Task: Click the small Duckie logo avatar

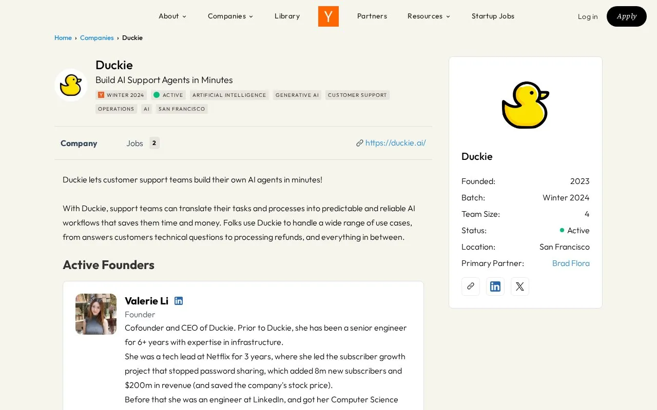Action: (x=71, y=85)
